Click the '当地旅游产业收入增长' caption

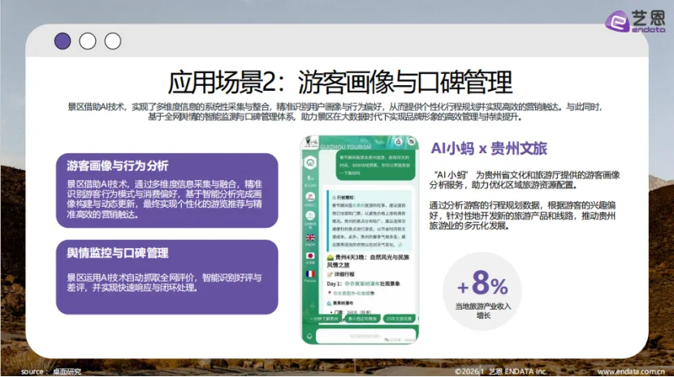[x=483, y=311]
